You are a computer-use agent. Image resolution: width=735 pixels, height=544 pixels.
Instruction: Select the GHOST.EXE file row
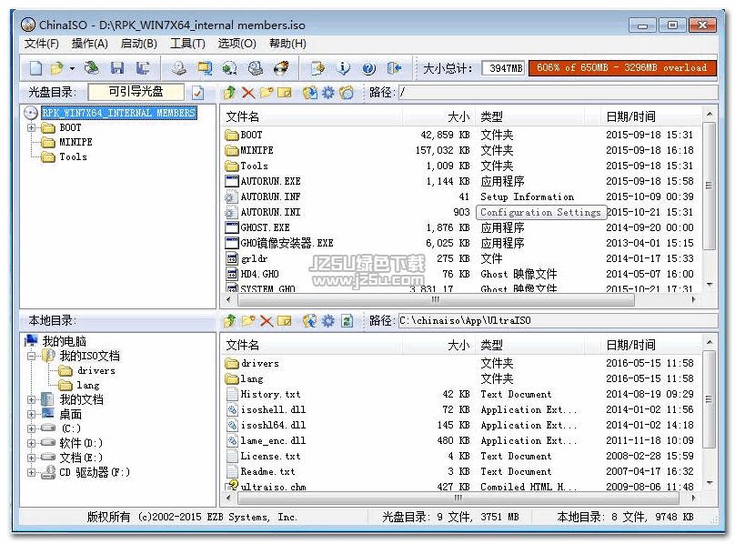pyautogui.click(x=459, y=228)
